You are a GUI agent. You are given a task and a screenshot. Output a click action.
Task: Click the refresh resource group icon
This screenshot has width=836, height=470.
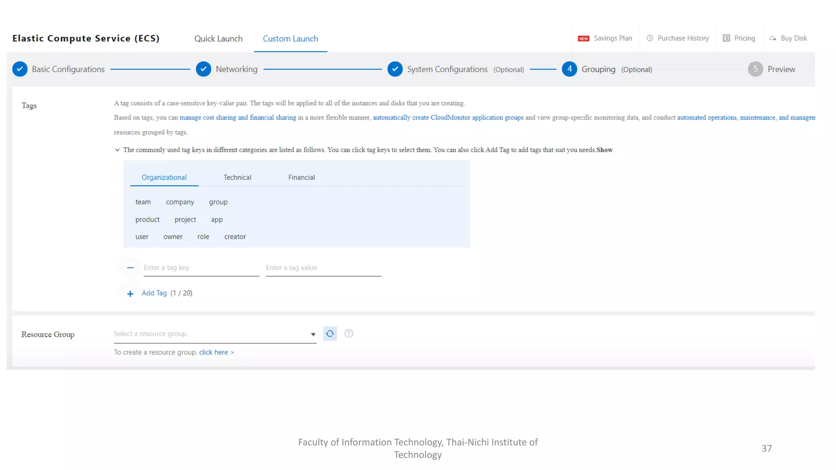(330, 334)
